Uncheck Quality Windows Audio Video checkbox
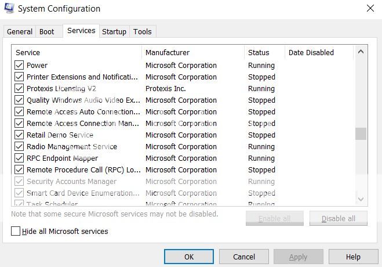382x267 pixels. pyautogui.click(x=19, y=100)
